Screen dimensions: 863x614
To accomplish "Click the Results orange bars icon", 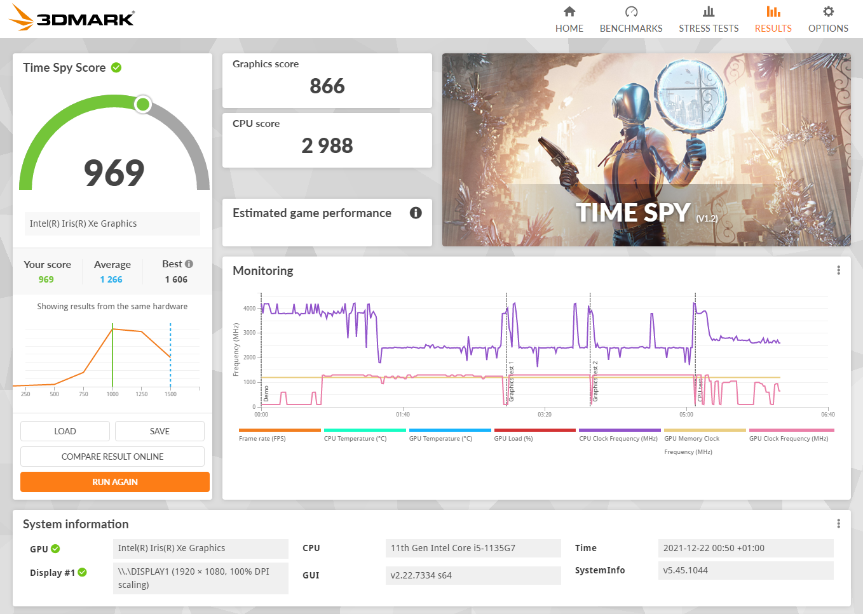I will tap(773, 11).
